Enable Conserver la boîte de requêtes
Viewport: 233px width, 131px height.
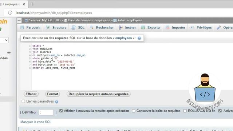[x=134, y=111]
